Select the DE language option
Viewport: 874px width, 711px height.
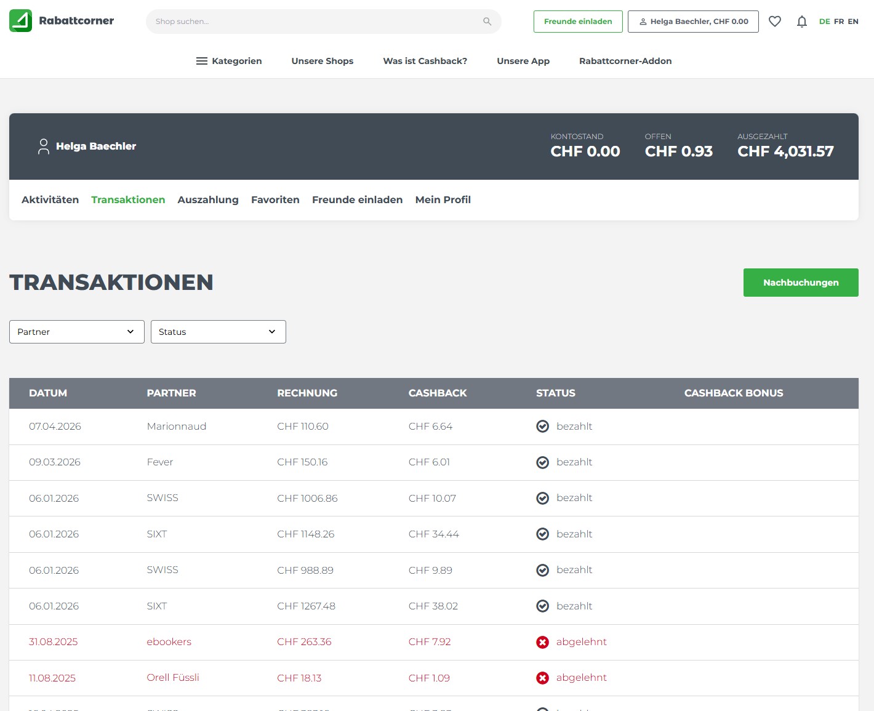[x=825, y=22]
